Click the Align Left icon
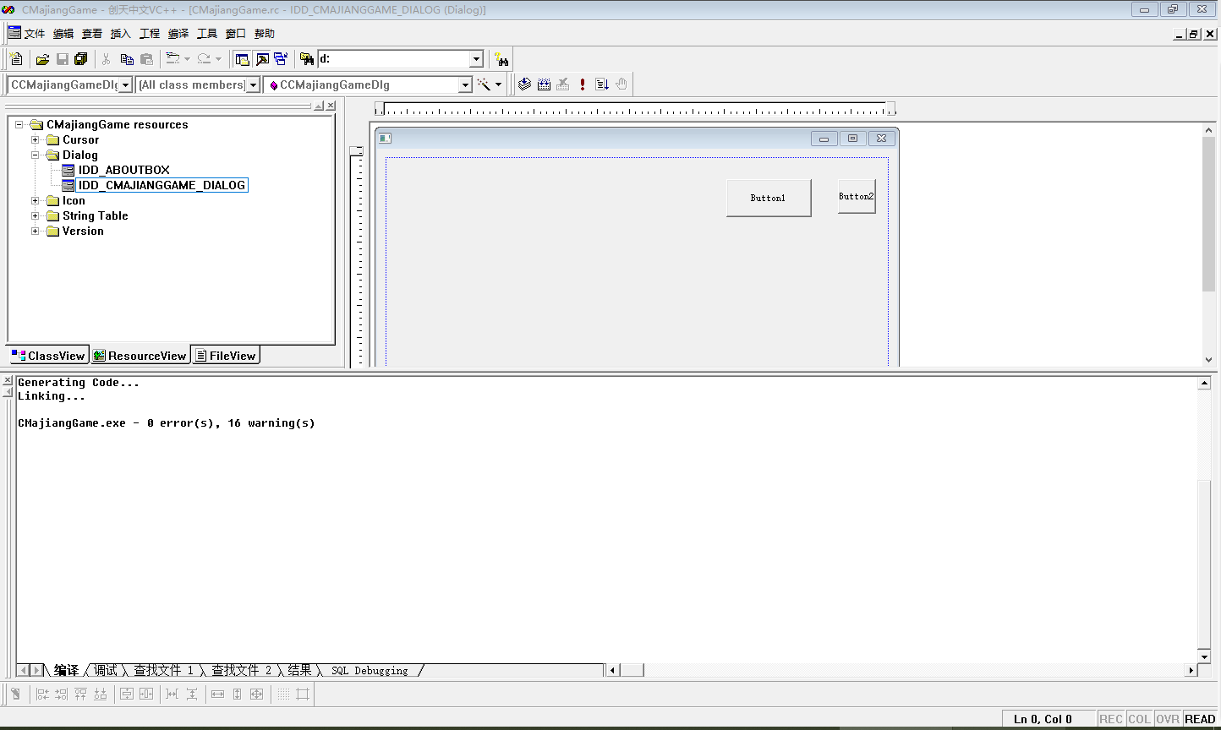1221x730 pixels. [42, 694]
